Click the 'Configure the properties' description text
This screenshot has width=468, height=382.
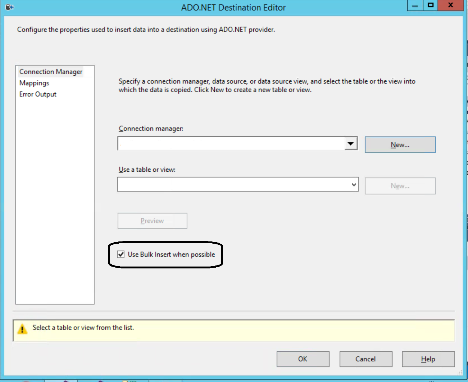[146, 30]
